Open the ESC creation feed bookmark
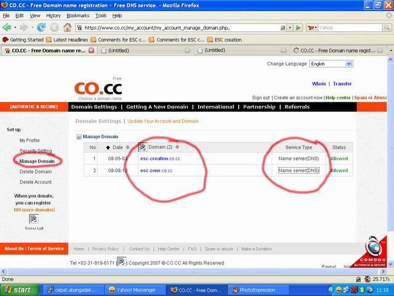The height and width of the screenshot is (296, 394). pos(224,39)
